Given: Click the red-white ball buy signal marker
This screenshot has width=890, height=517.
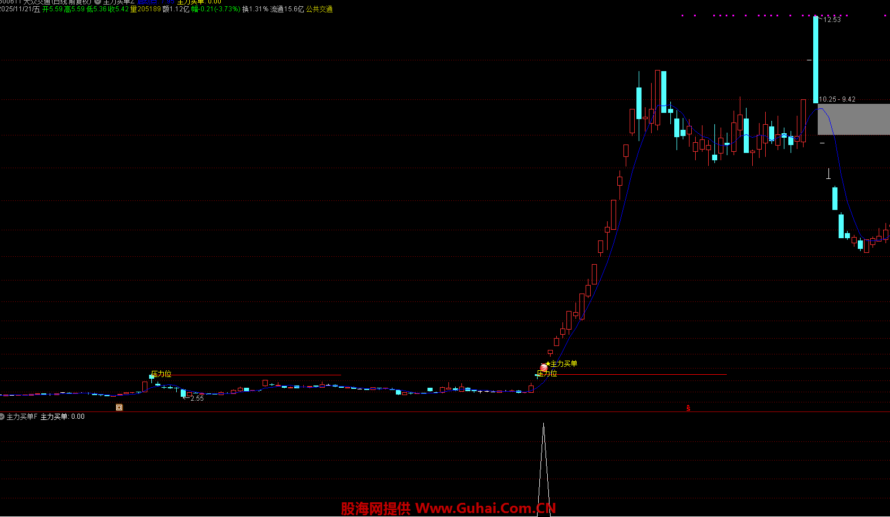Looking at the screenshot, I should click(x=543, y=367).
